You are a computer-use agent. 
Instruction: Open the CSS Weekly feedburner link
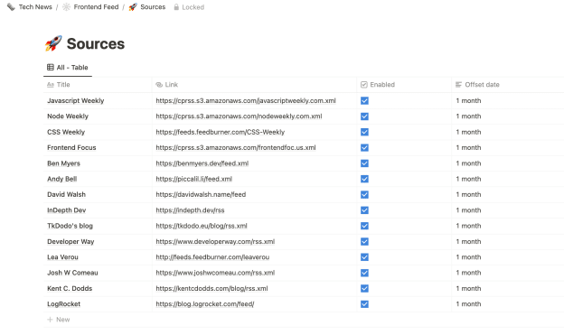(x=221, y=132)
